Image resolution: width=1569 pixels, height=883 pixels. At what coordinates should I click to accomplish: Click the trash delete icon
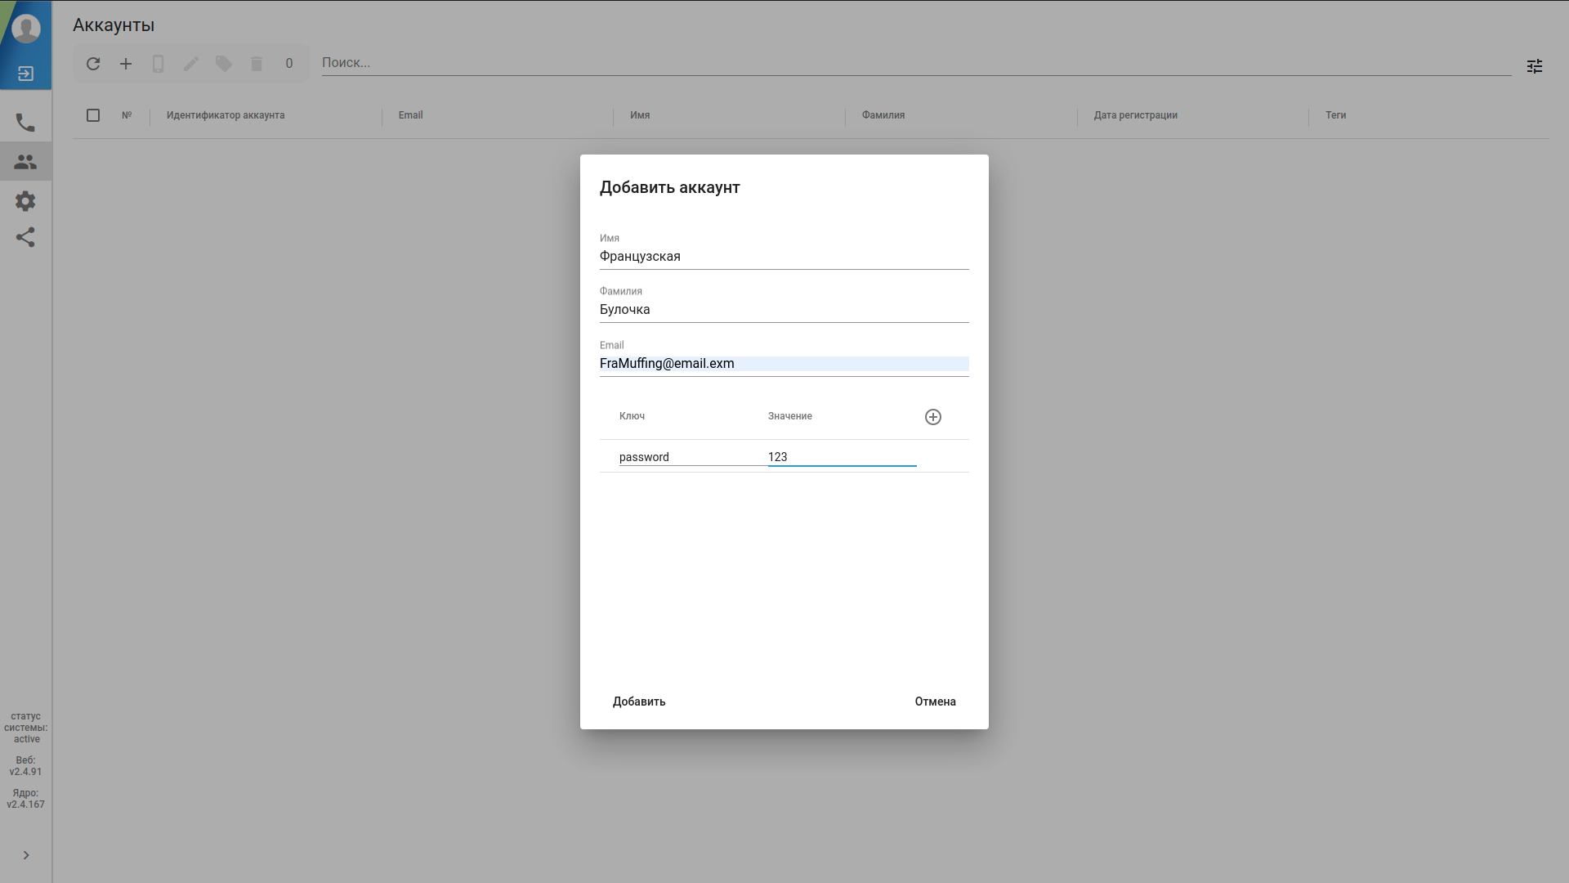(257, 64)
